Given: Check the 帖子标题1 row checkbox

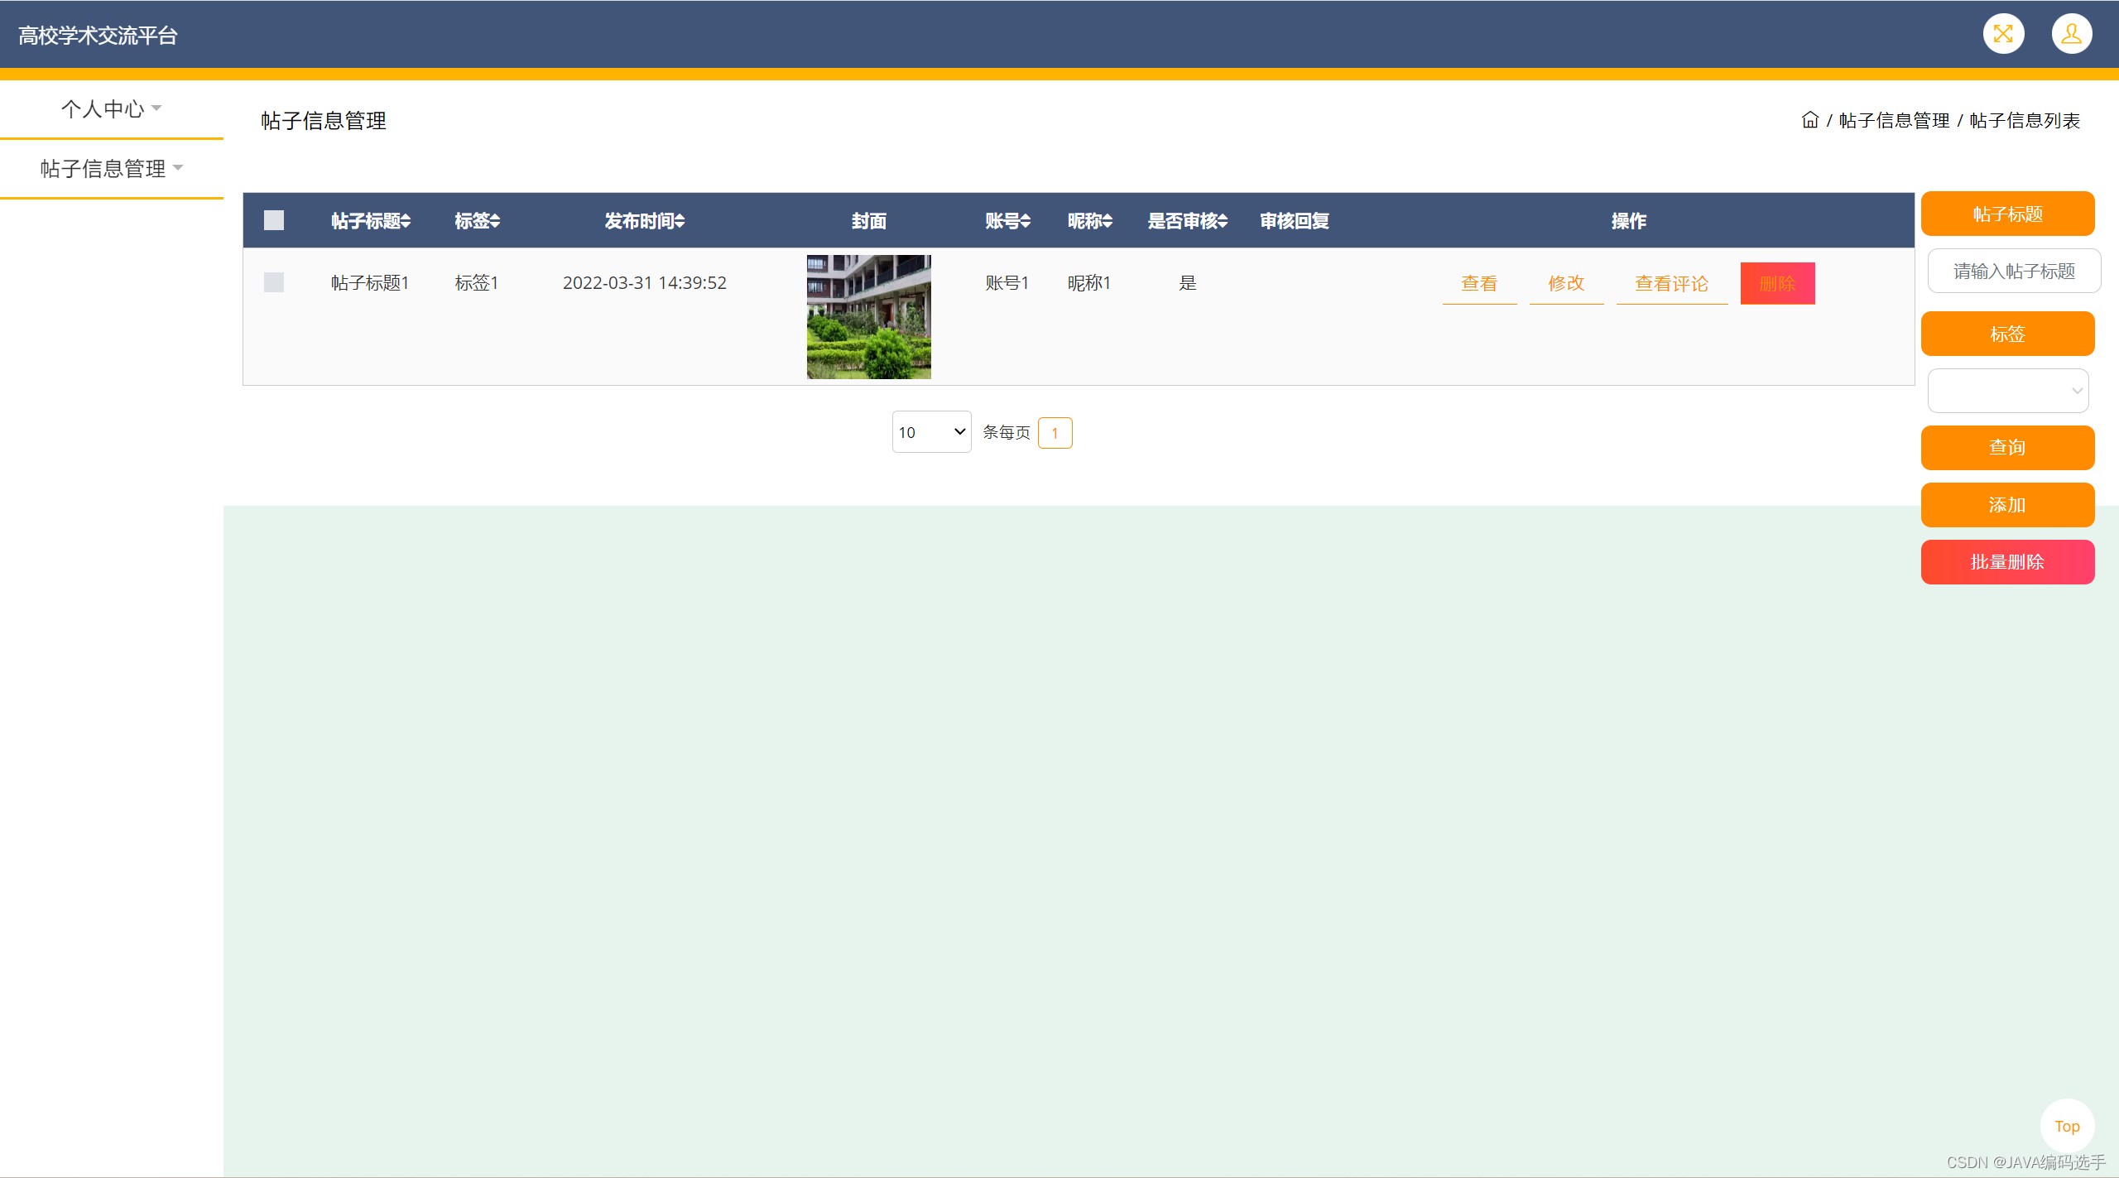Looking at the screenshot, I should (274, 282).
